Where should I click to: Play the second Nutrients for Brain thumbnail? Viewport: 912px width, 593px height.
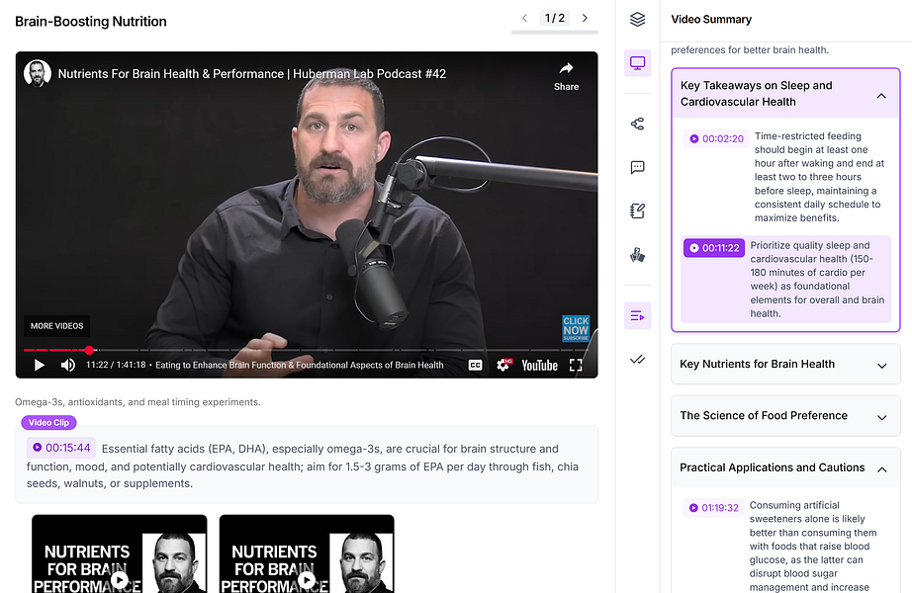pos(307,579)
